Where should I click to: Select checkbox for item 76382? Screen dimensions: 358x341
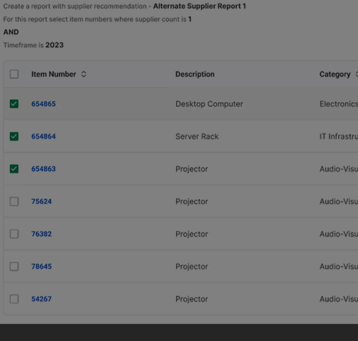click(x=14, y=234)
